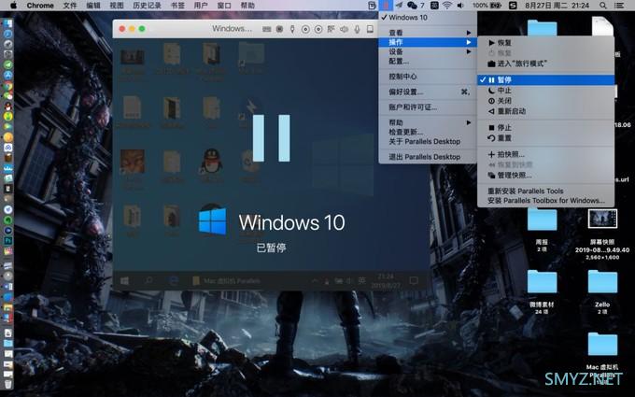Click the USB device icon in Windows 10 titlebar
Screen dimensions: 635x397
pos(292,29)
